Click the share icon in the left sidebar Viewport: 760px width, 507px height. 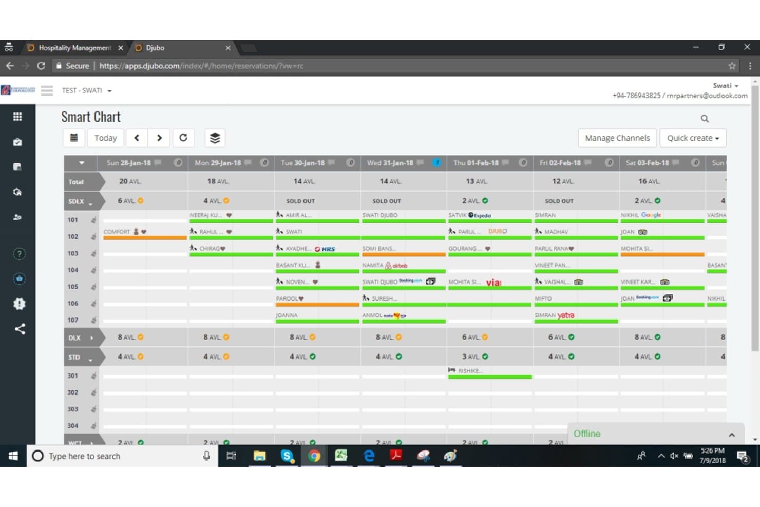click(20, 329)
